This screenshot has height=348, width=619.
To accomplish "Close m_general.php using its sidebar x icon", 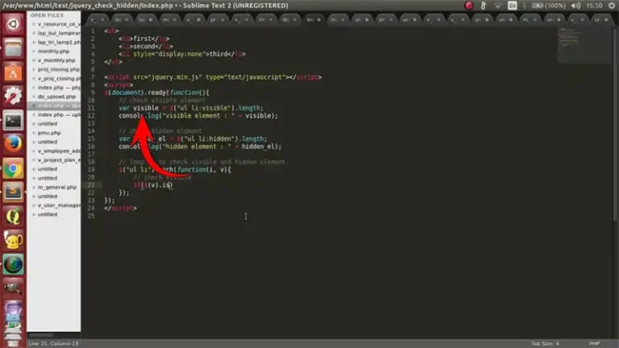I will coord(34,188).
